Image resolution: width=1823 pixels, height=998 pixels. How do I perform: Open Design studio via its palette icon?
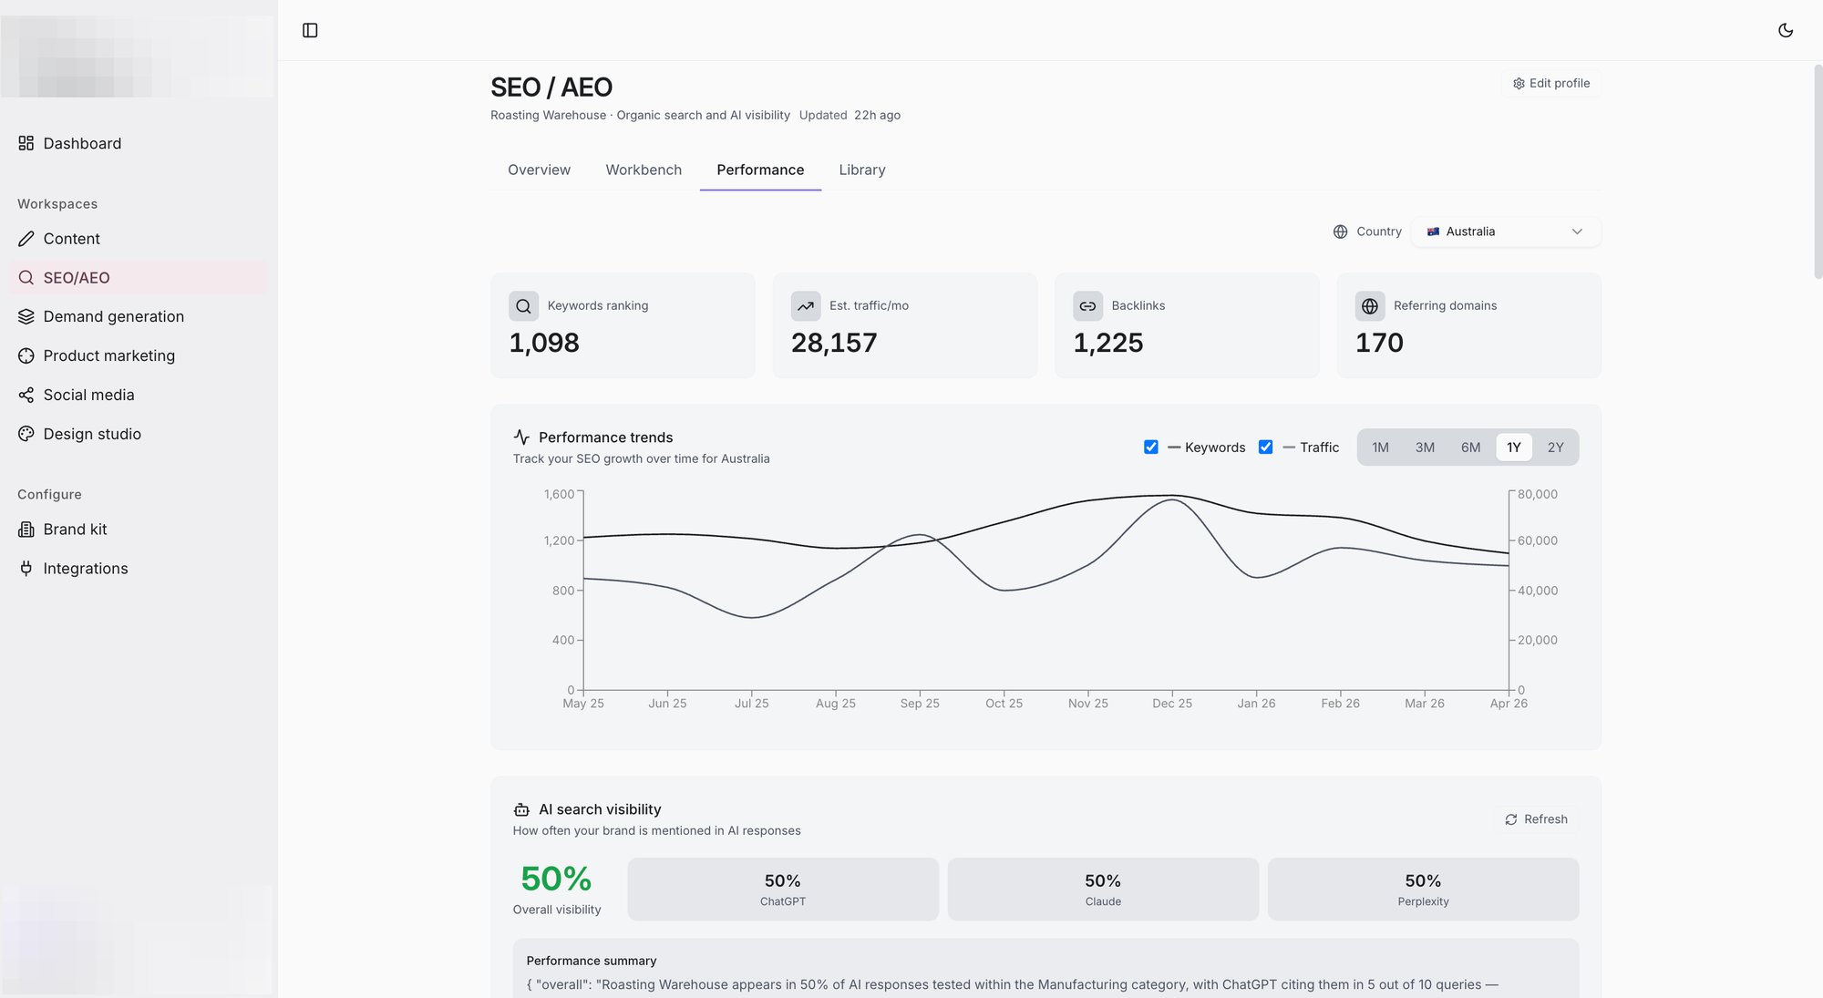[x=26, y=434]
